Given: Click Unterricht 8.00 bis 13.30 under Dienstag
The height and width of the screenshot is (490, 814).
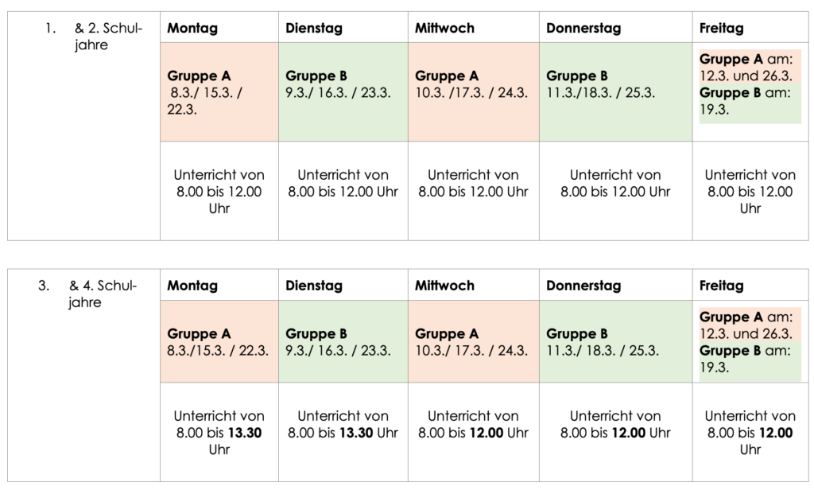Looking at the screenshot, I should [343, 425].
